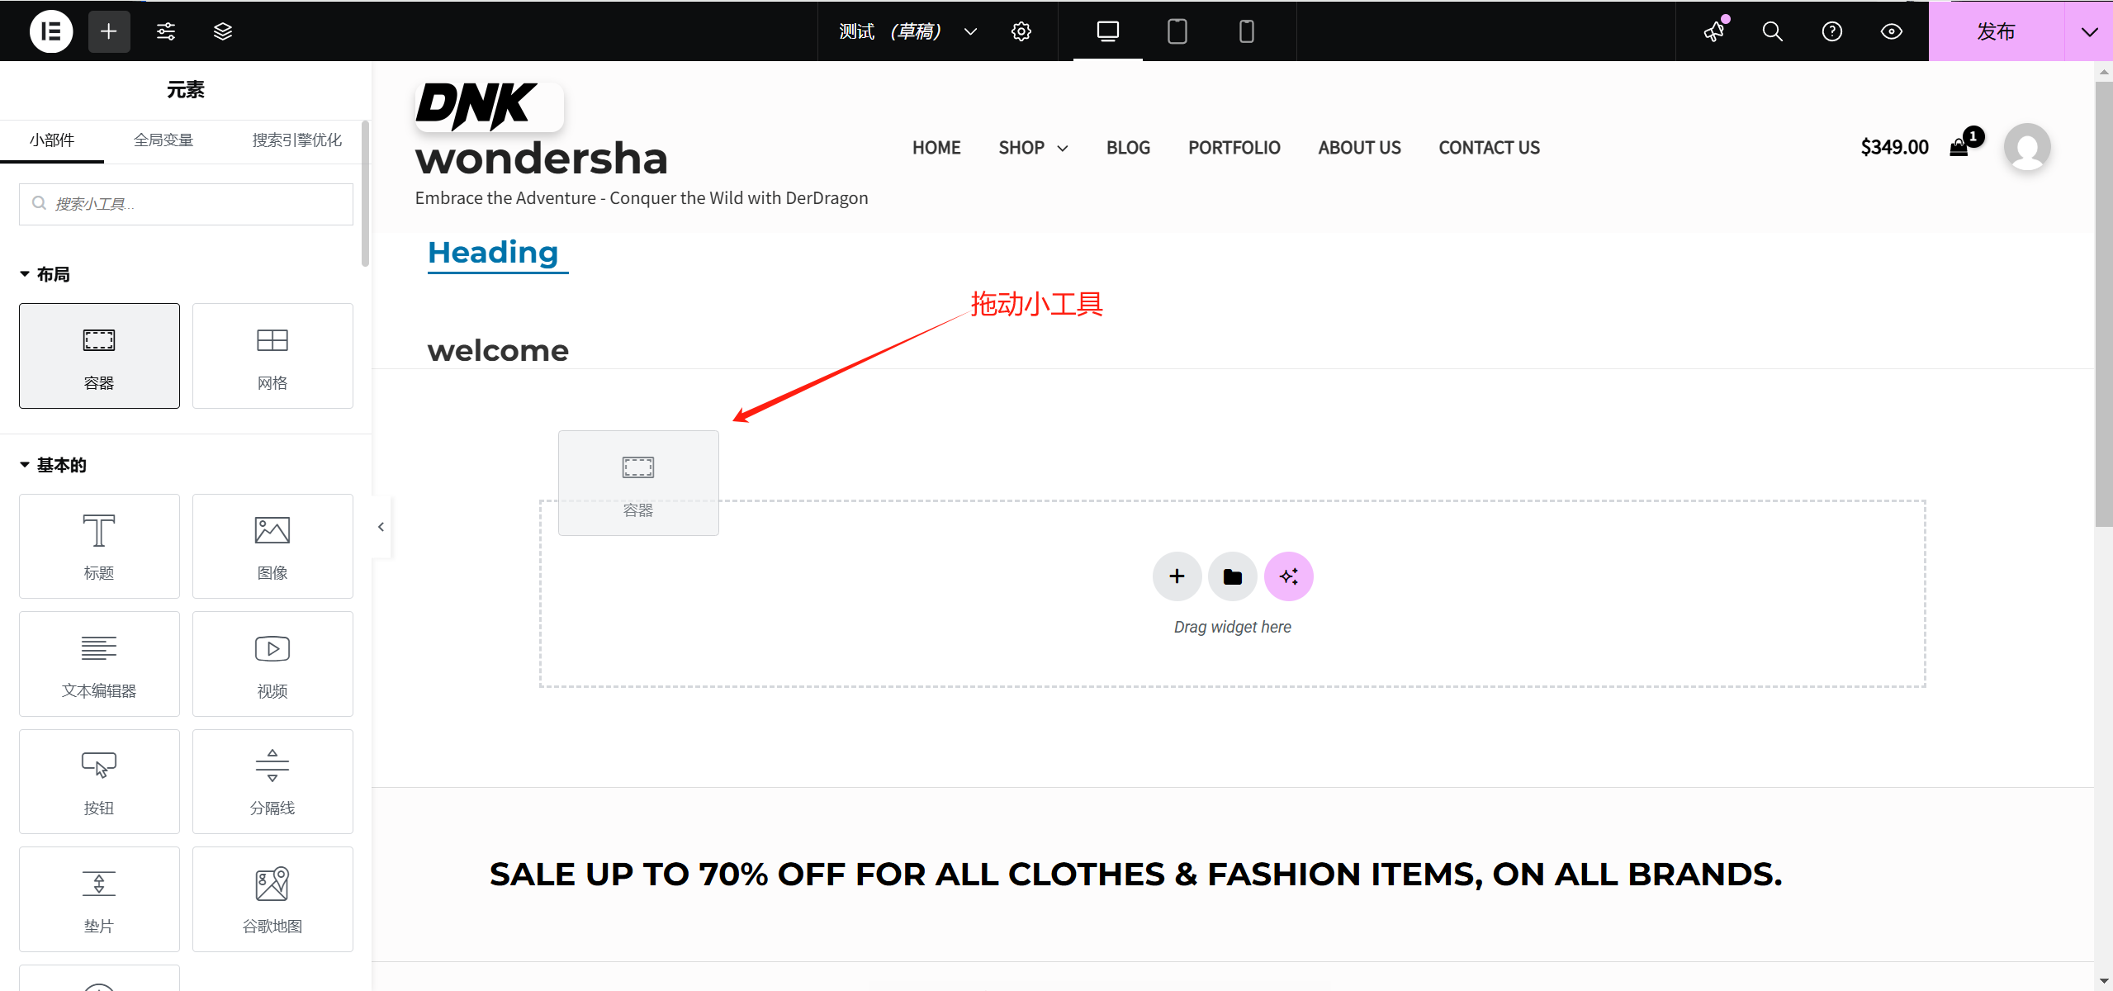Switch to the 搜索引擎优化 tab
Viewport: 2113px width, 991px height.
[296, 140]
